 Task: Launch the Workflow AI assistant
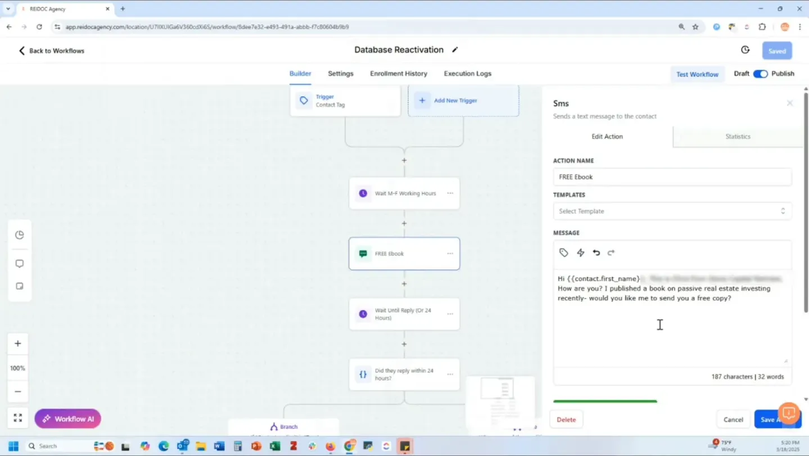coord(68,419)
